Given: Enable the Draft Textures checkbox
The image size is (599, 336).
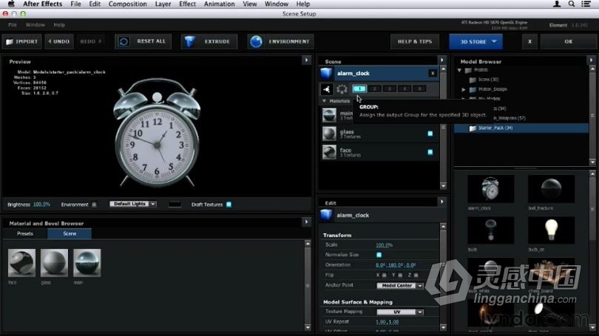Looking at the screenshot, I should 229,205.
